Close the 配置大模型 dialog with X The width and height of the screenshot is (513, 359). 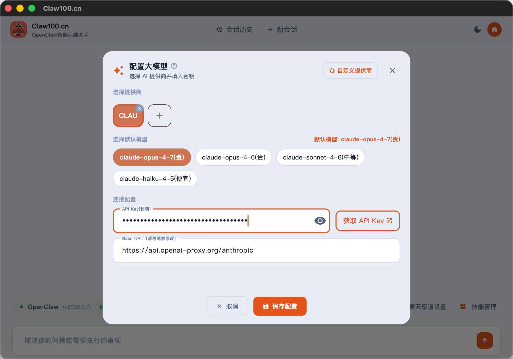(392, 71)
